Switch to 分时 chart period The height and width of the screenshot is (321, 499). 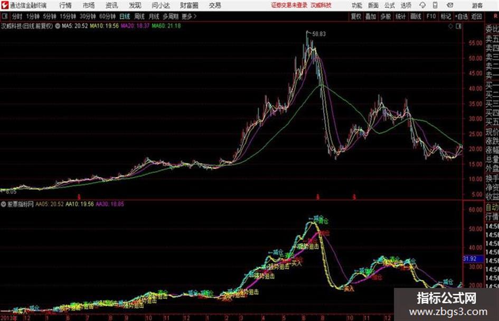(x=17, y=16)
